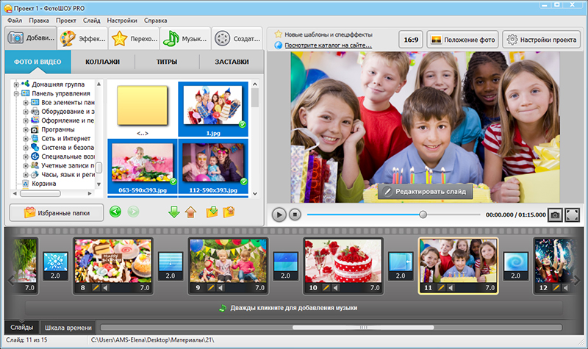Open the Правка menu
This screenshot has width=588, height=349.
39,21
